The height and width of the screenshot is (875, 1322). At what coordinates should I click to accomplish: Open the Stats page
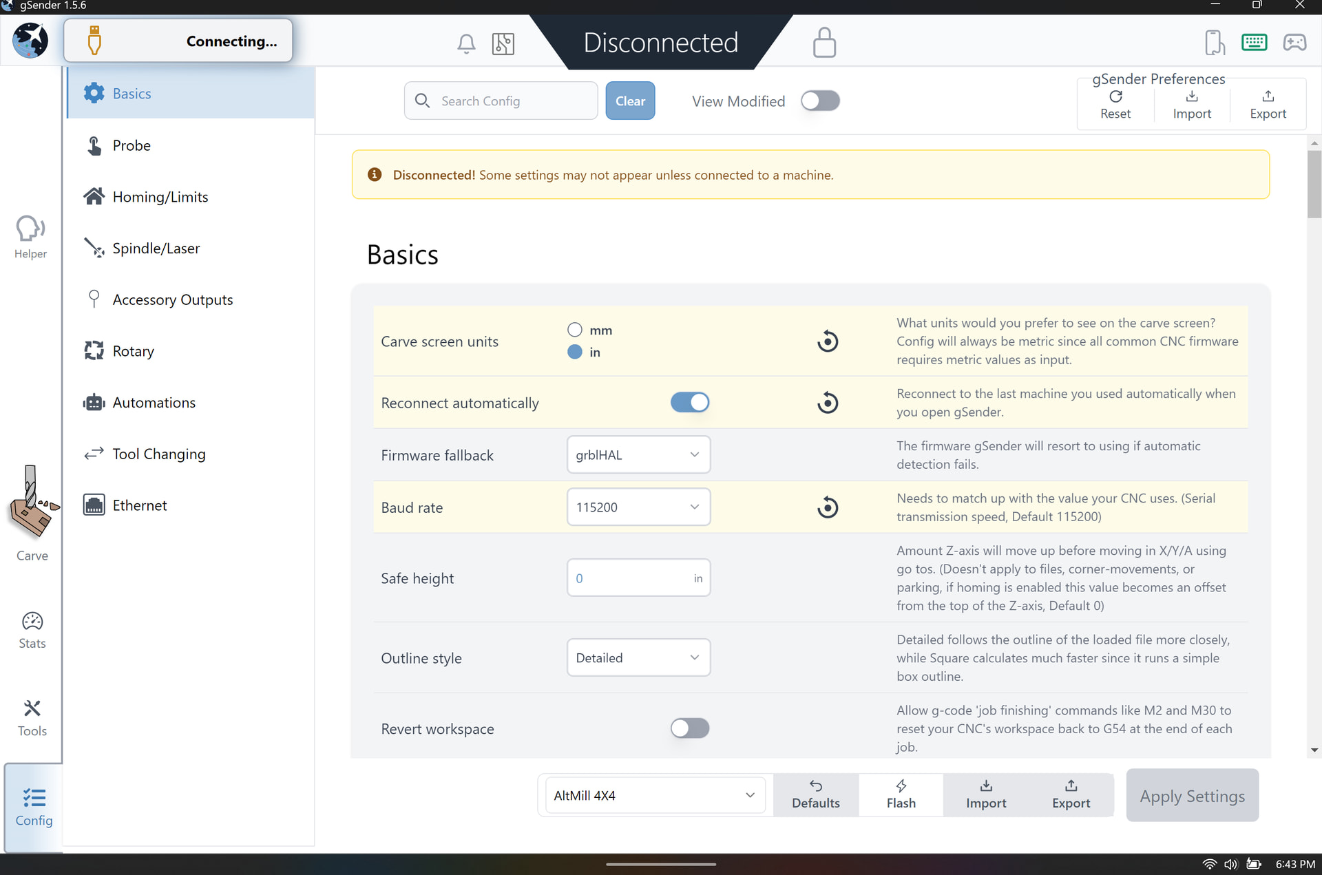[x=32, y=630]
